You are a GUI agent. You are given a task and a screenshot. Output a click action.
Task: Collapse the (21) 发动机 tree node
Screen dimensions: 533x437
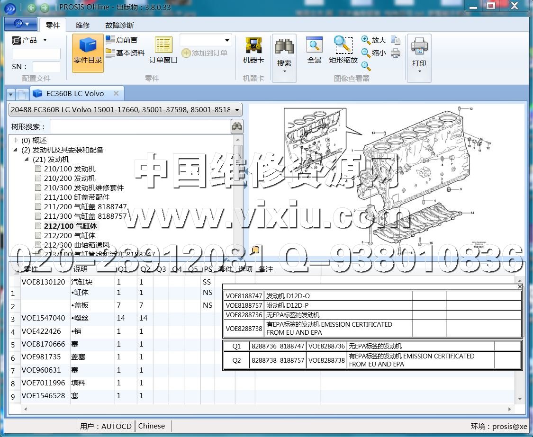[x=27, y=160]
